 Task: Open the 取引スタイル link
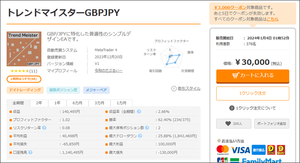coord(189,89)
